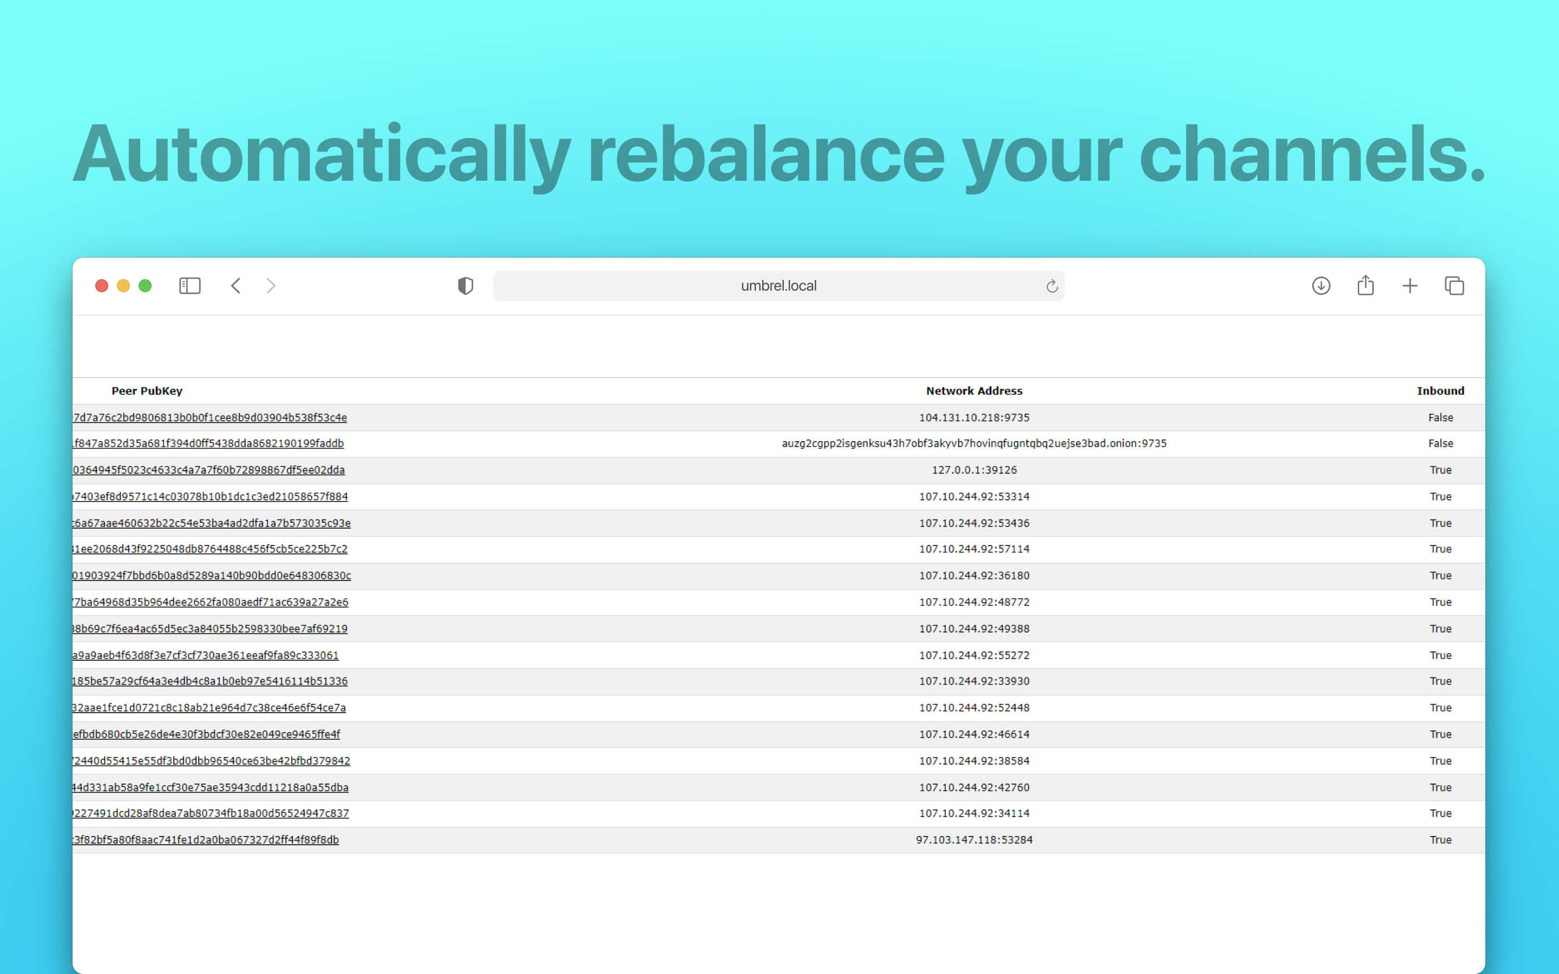Open the share sheet icon
Image resolution: width=1559 pixels, height=974 pixels.
[x=1365, y=285]
